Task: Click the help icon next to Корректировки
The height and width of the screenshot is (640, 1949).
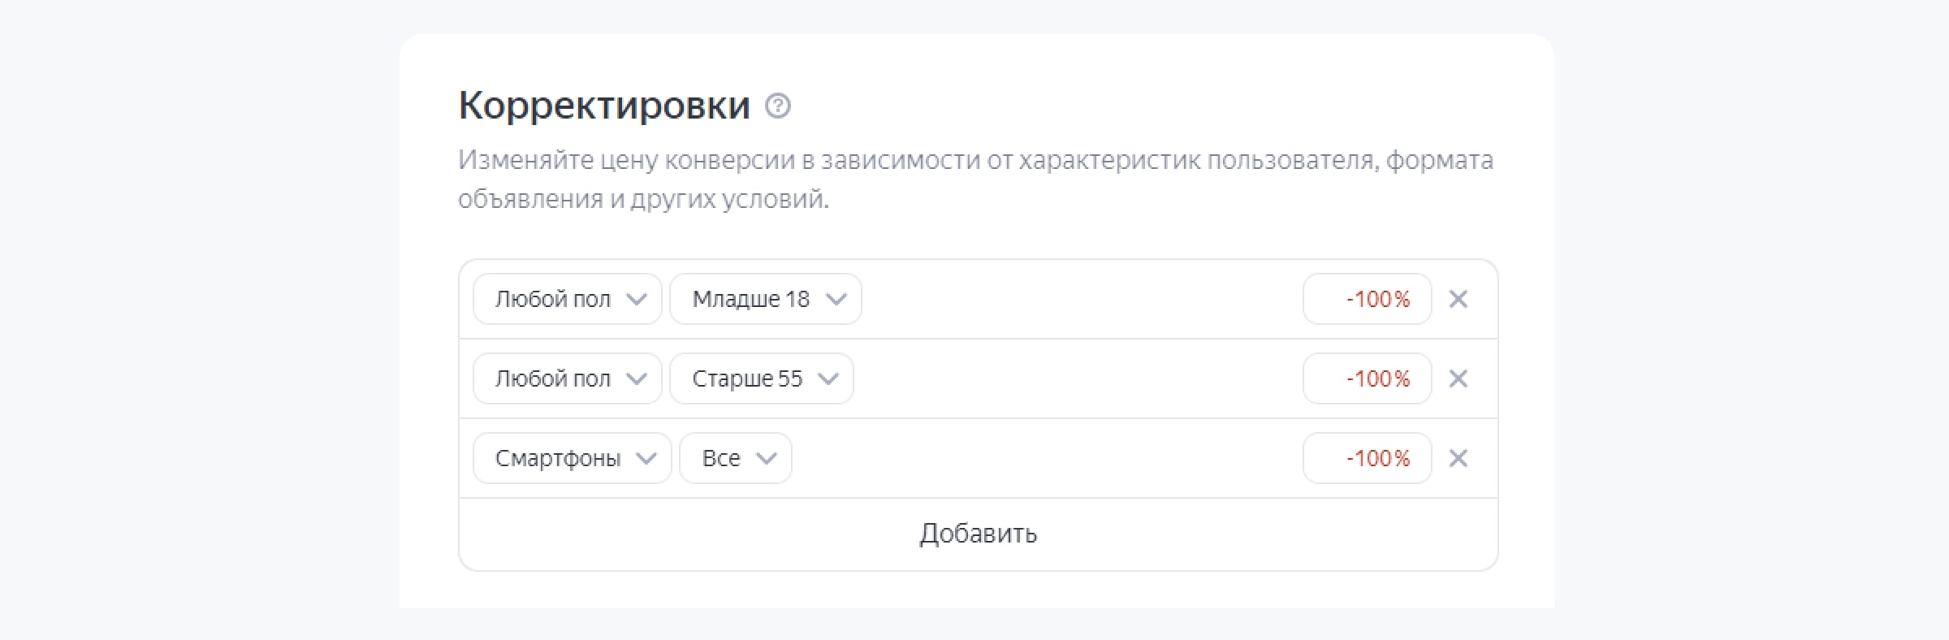Action: [x=777, y=106]
